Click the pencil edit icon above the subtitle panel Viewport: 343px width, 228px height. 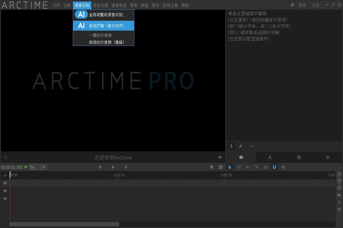click(x=241, y=146)
